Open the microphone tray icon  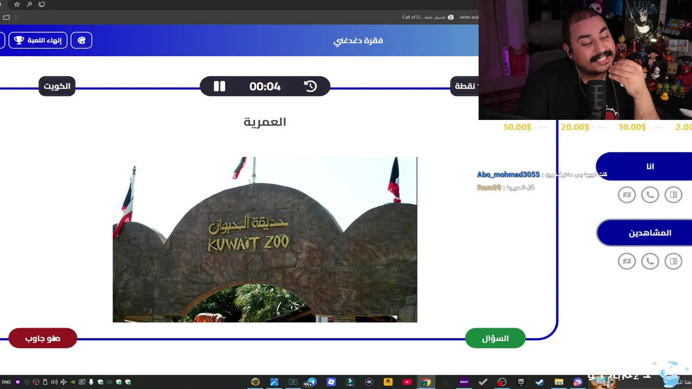pos(91,382)
